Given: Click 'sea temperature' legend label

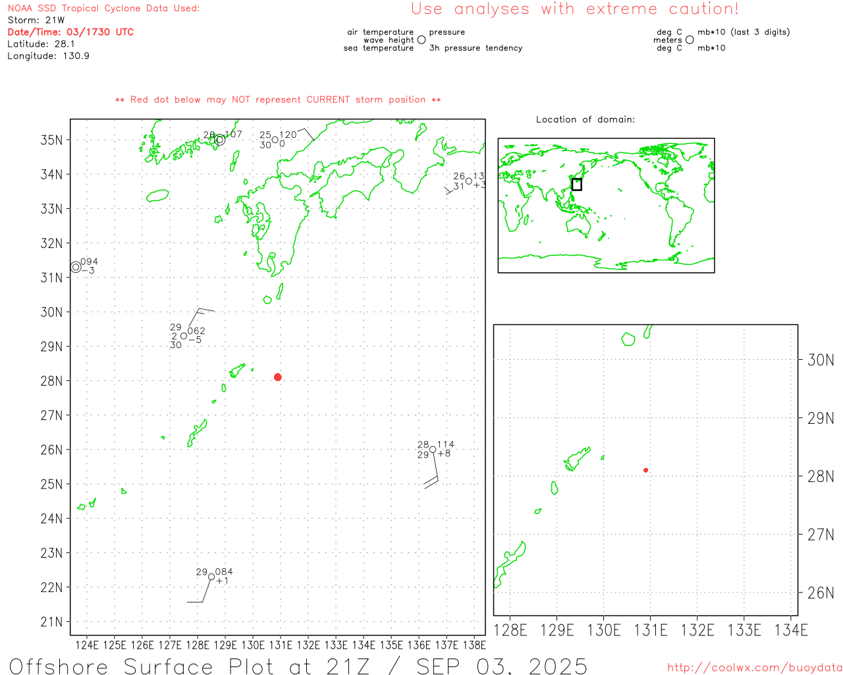Looking at the screenshot, I should tap(379, 48).
